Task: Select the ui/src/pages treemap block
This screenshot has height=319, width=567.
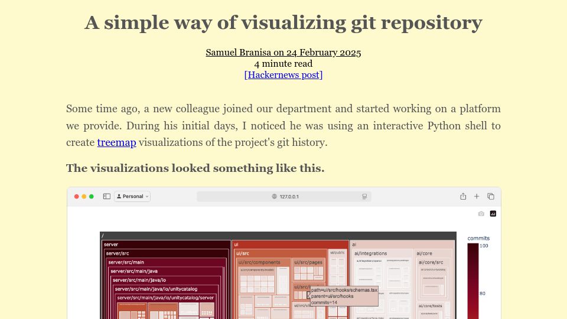Action: click(308, 262)
